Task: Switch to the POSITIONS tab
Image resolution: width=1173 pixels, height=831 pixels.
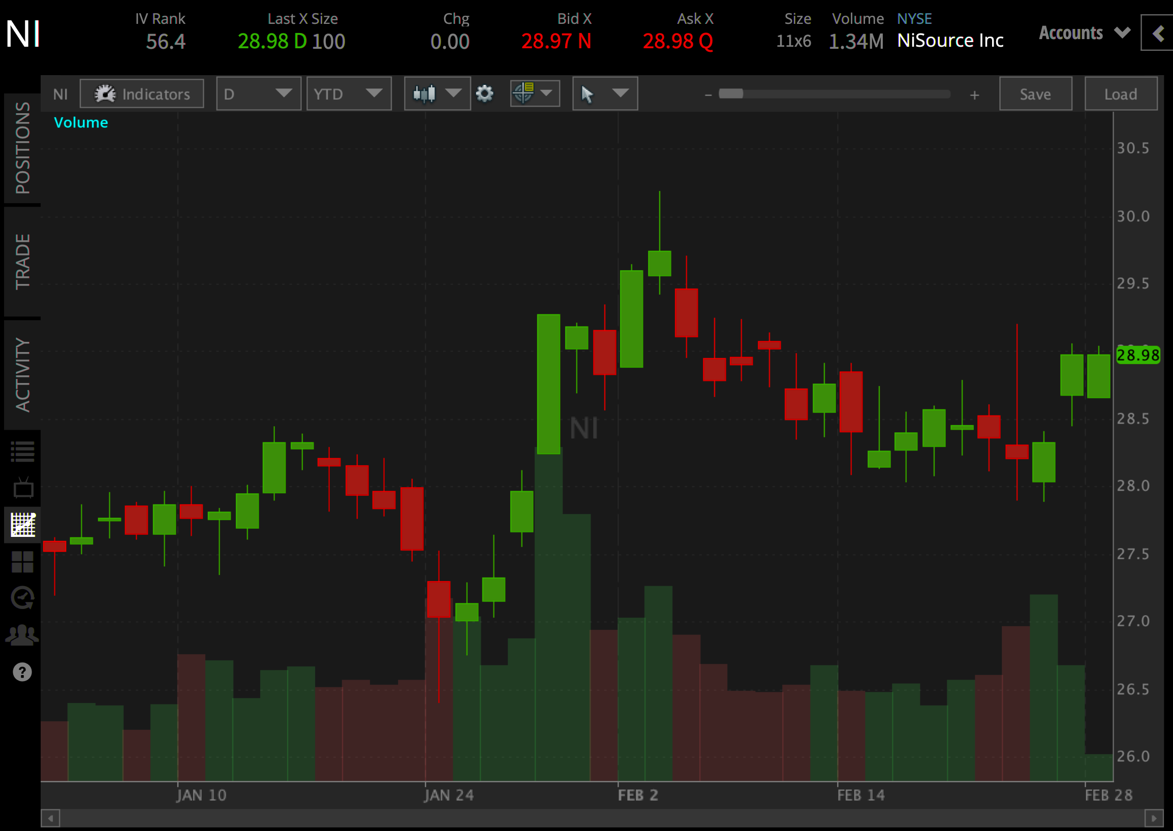Action: click(x=22, y=148)
